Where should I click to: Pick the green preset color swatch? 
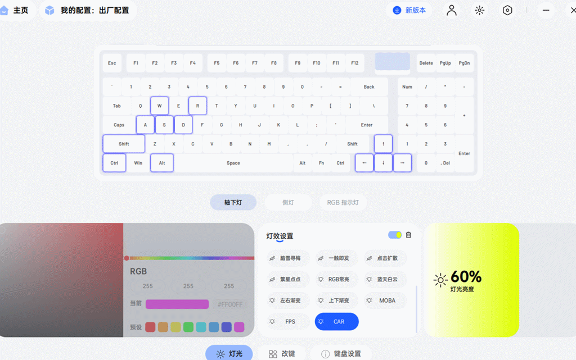188,327
